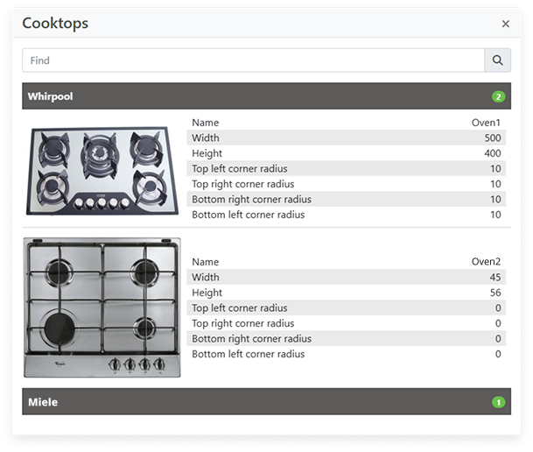Click the Oven1 name value
533x452 pixels.
pyautogui.click(x=486, y=123)
